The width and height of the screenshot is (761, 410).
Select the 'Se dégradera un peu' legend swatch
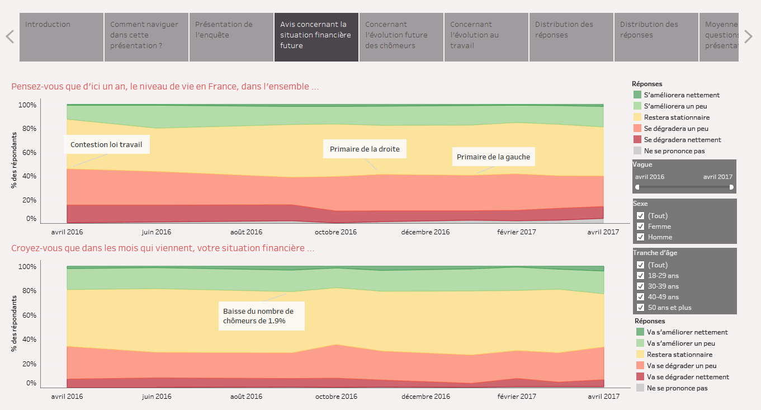point(639,128)
